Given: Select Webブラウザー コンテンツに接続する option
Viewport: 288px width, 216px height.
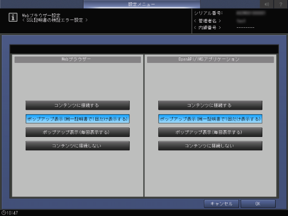Looking at the screenshot, I should (x=77, y=105).
